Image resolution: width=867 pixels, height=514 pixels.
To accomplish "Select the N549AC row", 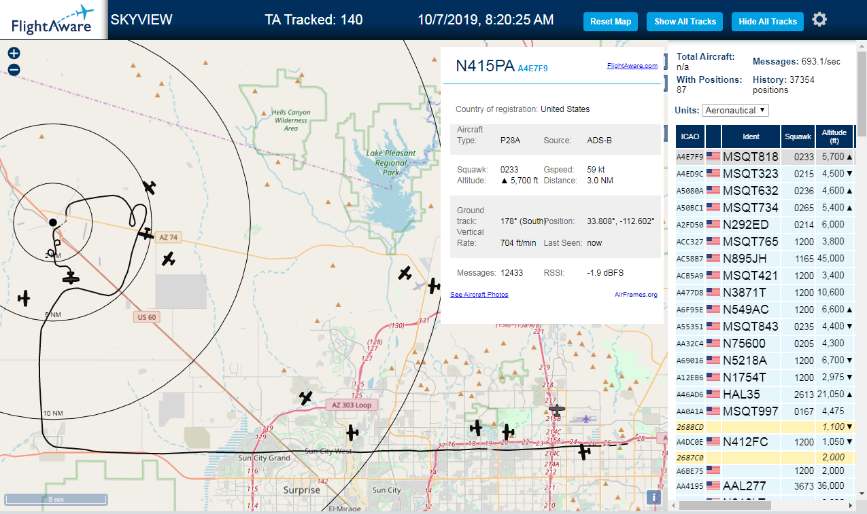I will point(764,309).
